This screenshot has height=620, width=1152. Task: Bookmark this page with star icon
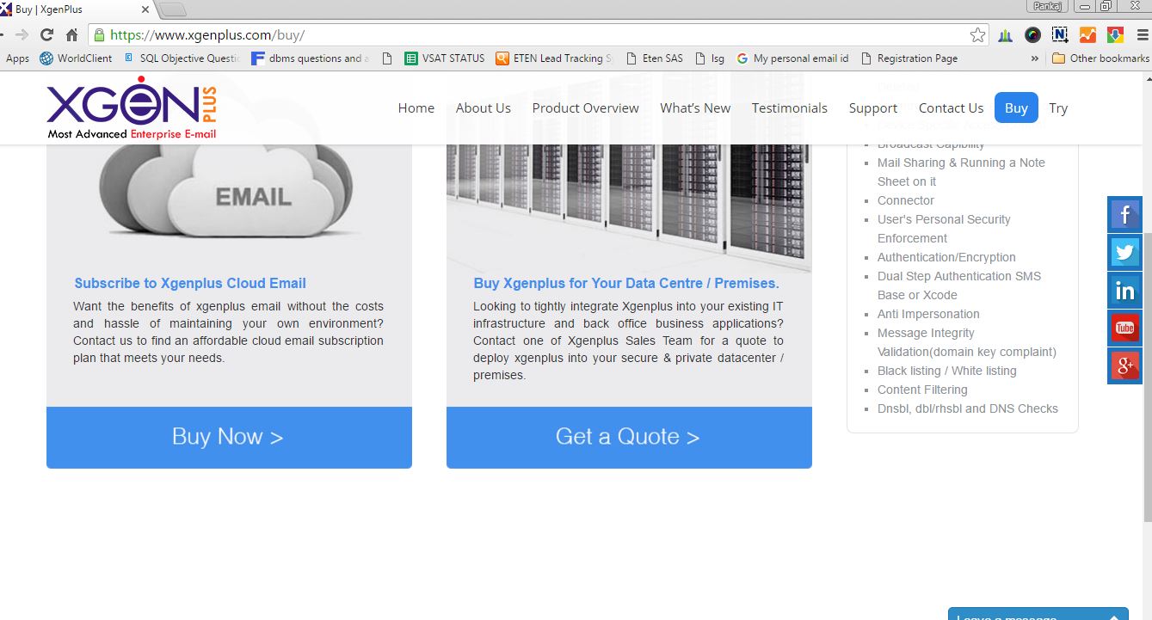[x=977, y=35]
